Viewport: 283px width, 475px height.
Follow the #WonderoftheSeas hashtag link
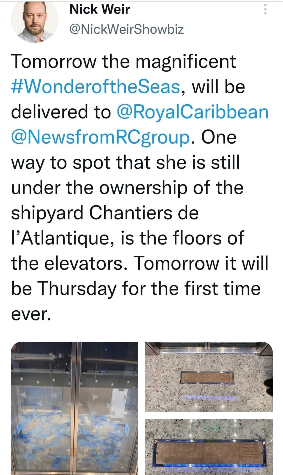pyautogui.click(x=95, y=87)
